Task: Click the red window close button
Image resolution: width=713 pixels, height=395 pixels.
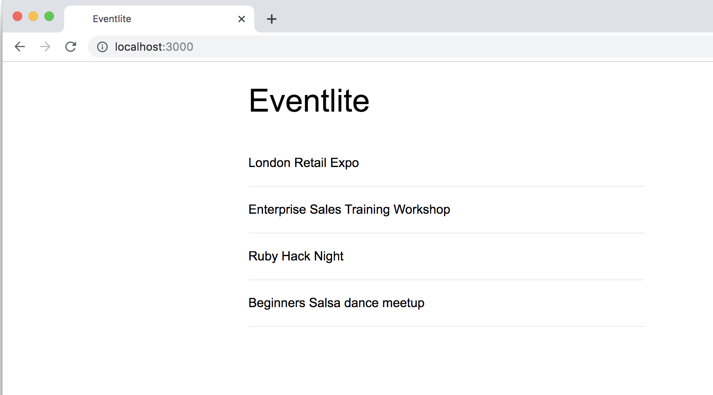Action: pos(17,16)
